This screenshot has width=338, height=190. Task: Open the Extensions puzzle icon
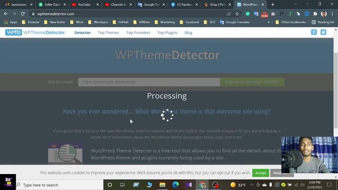[x=315, y=14]
